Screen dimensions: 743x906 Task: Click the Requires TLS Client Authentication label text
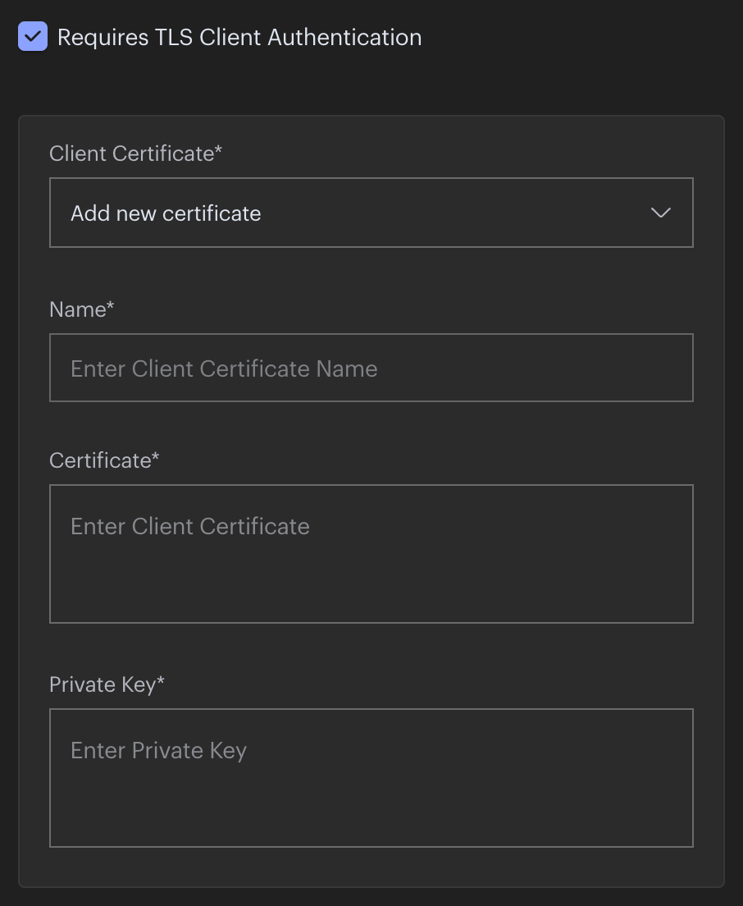[x=239, y=37]
